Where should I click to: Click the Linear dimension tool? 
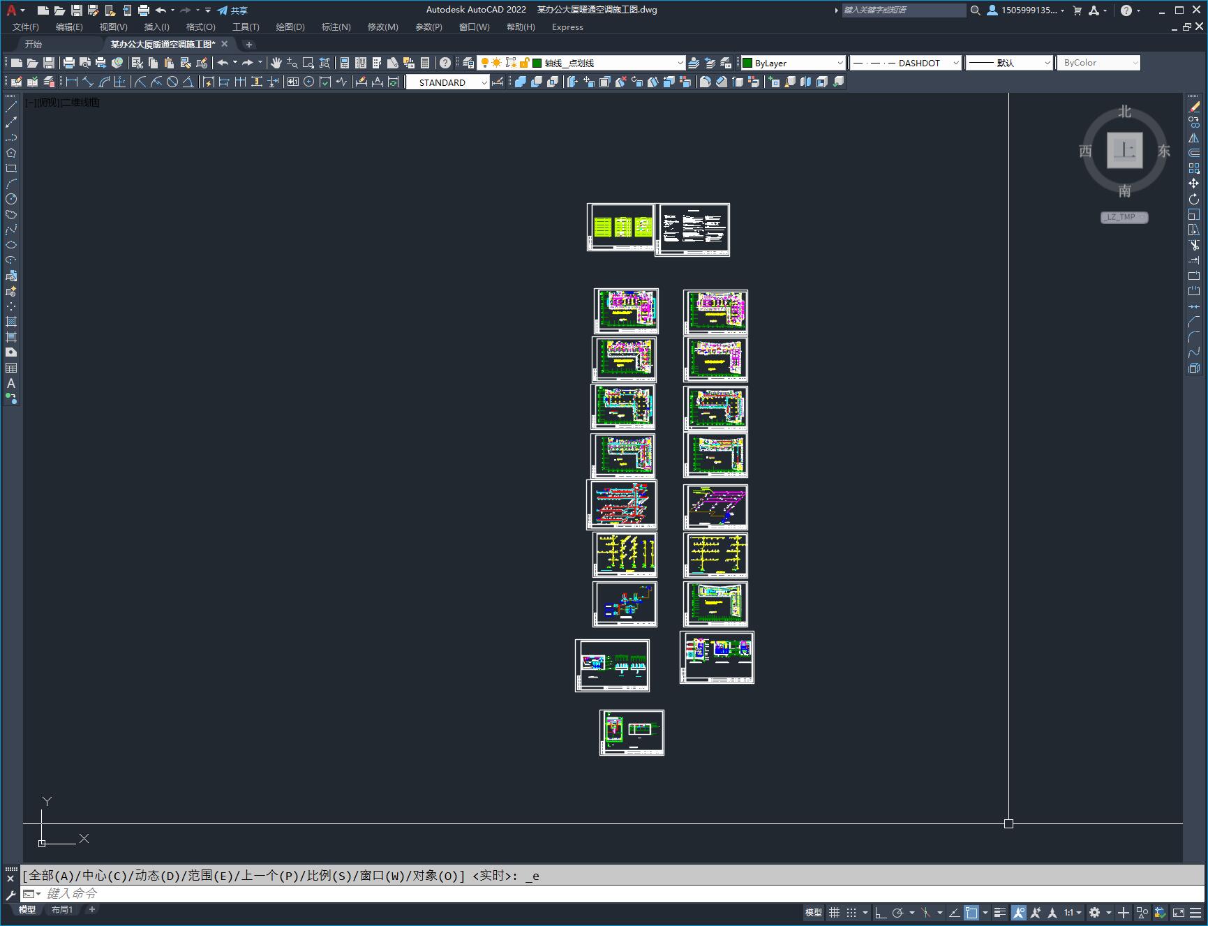(71, 82)
